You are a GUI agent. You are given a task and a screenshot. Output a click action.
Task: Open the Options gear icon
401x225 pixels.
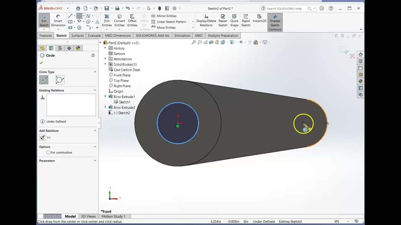click(174, 8)
